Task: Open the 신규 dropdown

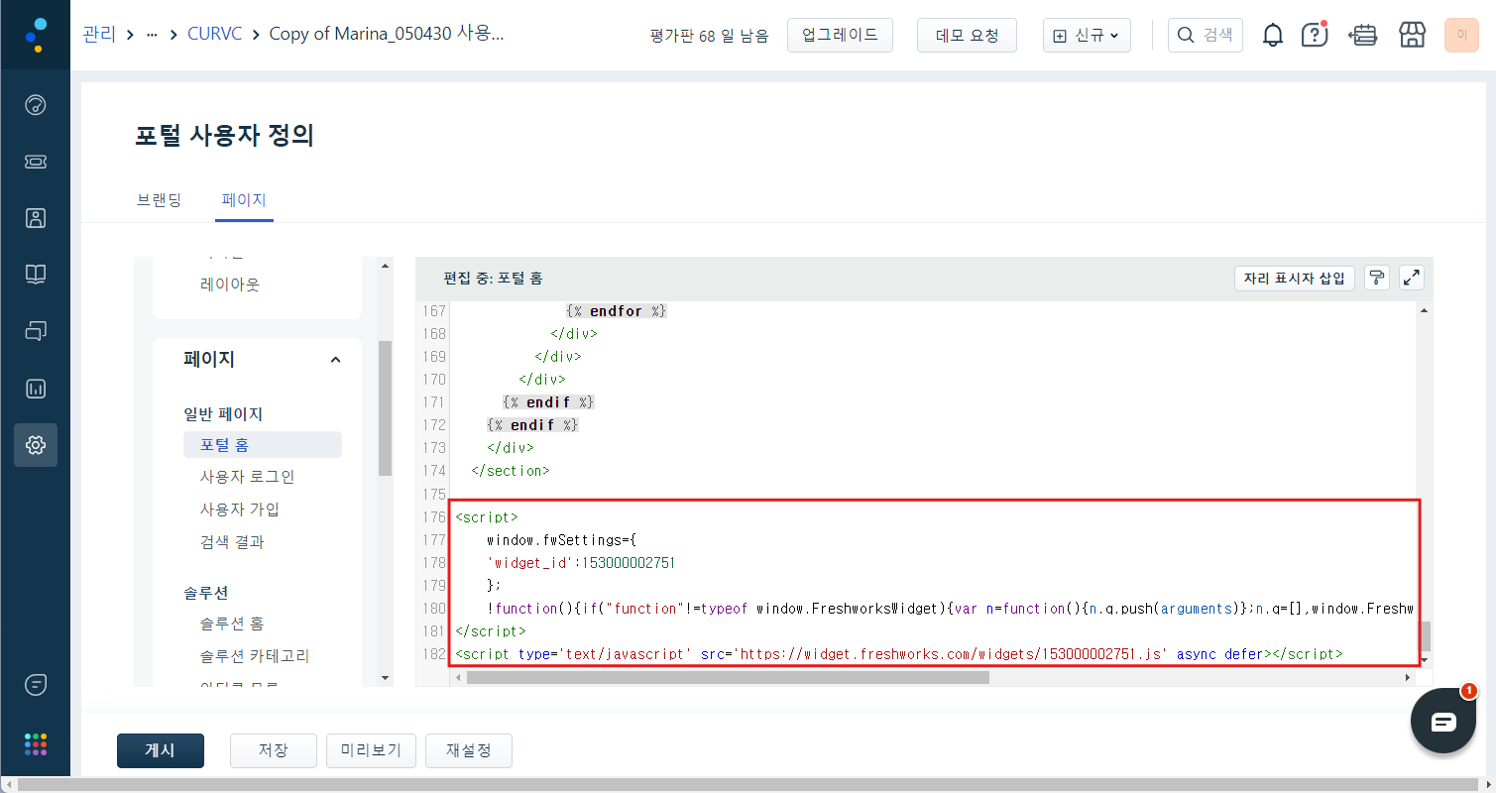Action: click(x=1087, y=36)
